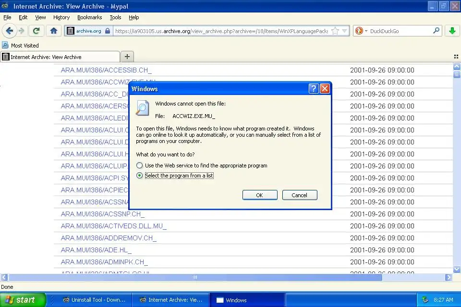Click the Forward navigation arrow
This screenshot has height=307, width=461.
pos(22,31)
